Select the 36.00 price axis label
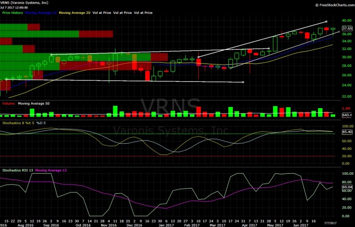Viewport: 355px width, 227px height. click(x=347, y=34)
